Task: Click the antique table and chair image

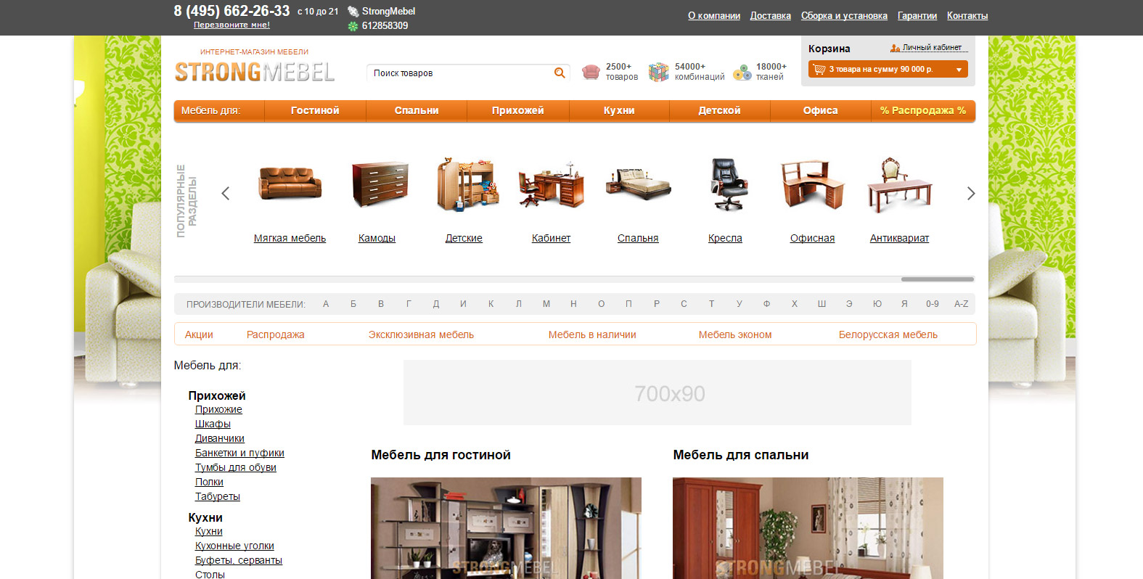Action: (899, 184)
